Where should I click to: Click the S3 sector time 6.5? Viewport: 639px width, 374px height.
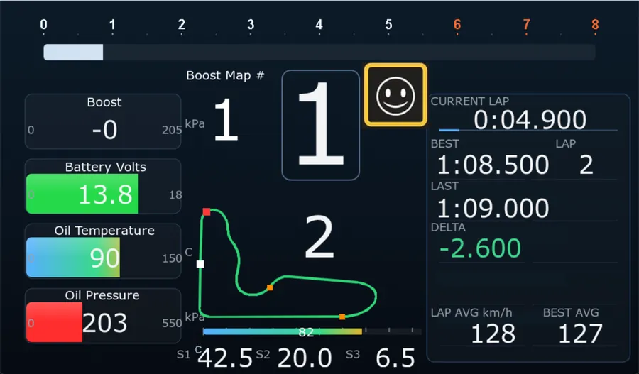click(395, 358)
